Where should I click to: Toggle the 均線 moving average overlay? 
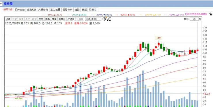(x=8, y=19)
